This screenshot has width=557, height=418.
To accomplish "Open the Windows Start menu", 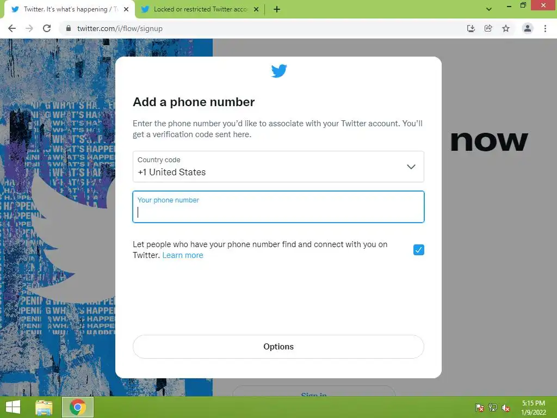I will [x=13, y=407].
